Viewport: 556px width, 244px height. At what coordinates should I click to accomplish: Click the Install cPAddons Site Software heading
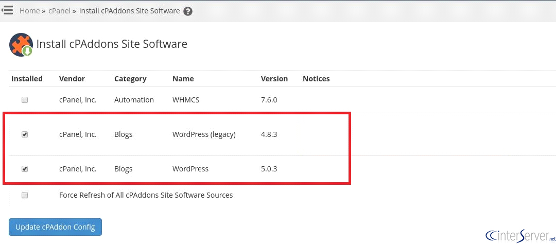pyautogui.click(x=112, y=44)
